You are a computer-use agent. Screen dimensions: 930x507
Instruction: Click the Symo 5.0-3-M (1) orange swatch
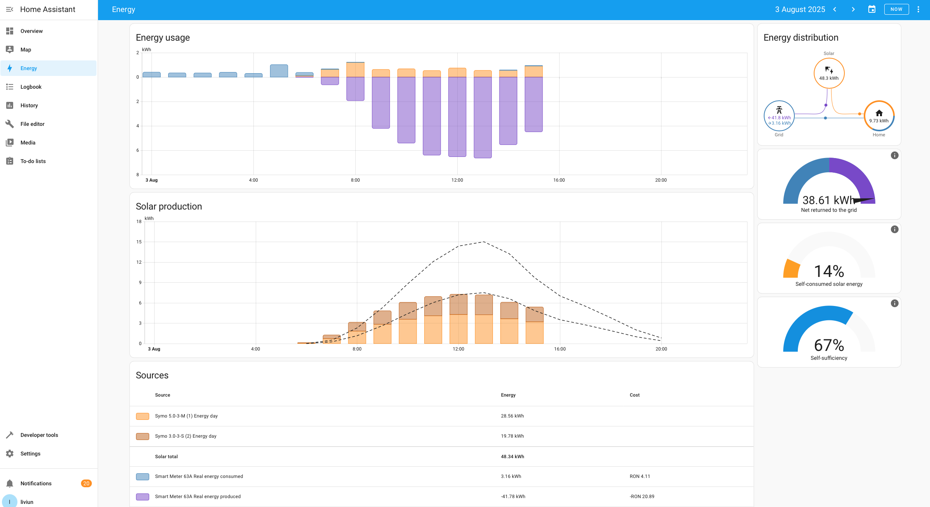pyautogui.click(x=143, y=416)
